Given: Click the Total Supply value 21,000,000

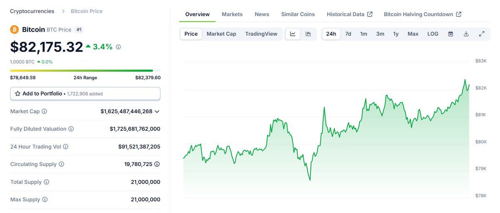Looking at the screenshot, I should click(145, 182).
